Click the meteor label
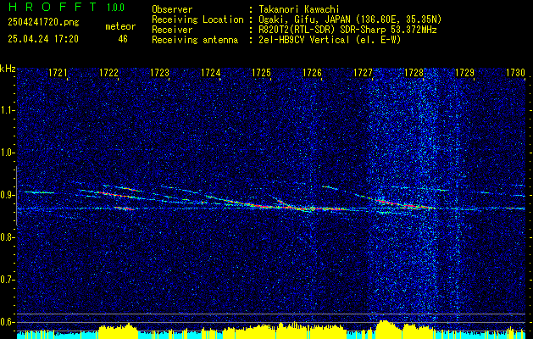This screenshot has width=533, height=339. click(x=120, y=26)
